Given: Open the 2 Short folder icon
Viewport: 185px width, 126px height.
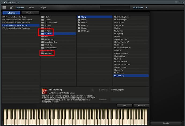Looking at the screenshot, I should [x=79, y=20].
